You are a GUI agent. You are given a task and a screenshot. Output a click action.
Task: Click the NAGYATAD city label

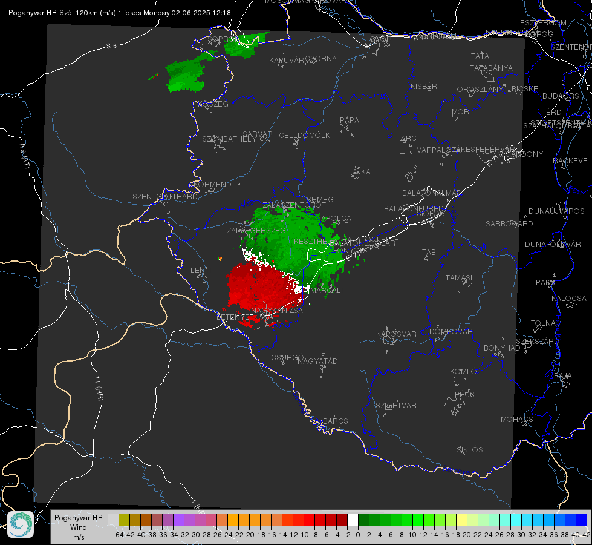click(x=317, y=361)
